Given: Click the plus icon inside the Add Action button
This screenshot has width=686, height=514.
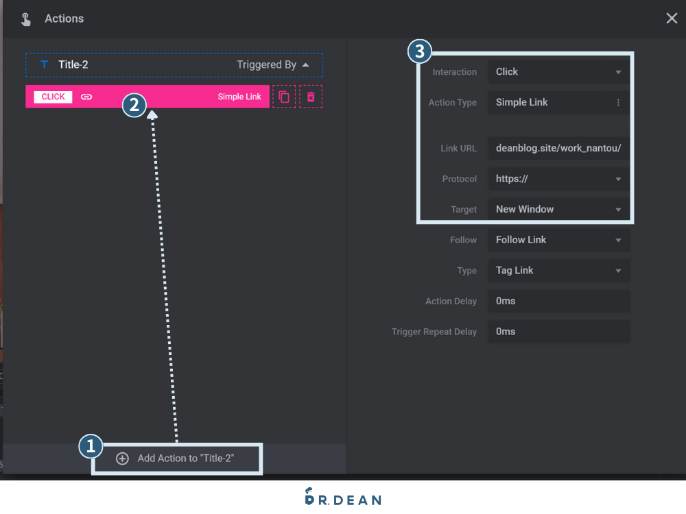Looking at the screenshot, I should pos(122,458).
